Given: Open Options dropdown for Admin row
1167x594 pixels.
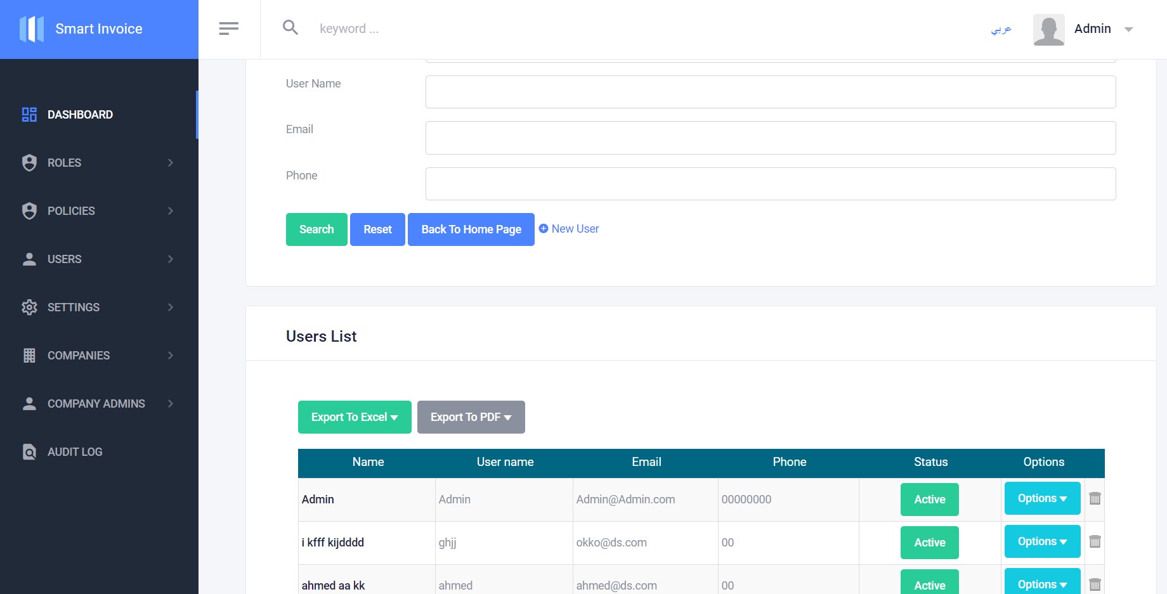Looking at the screenshot, I should click(x=1043, y=498).
